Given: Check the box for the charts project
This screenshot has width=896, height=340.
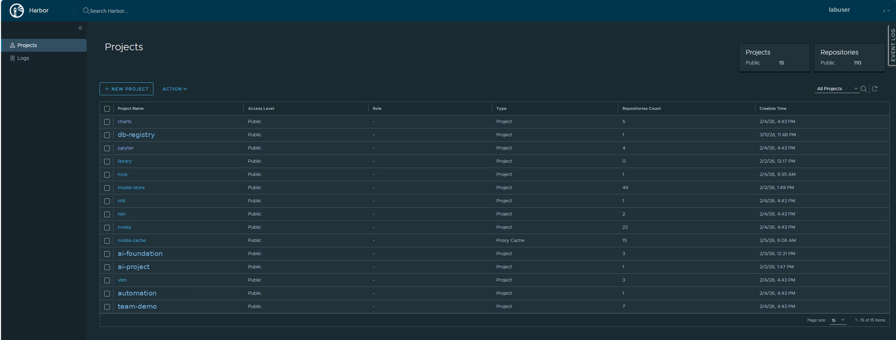Looking at the screenshot, I should pos(107,122).
